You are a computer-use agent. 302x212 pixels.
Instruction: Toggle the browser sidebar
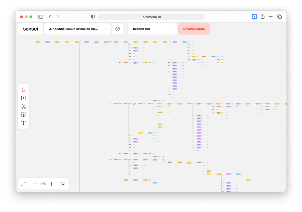(x=41, y=17)
